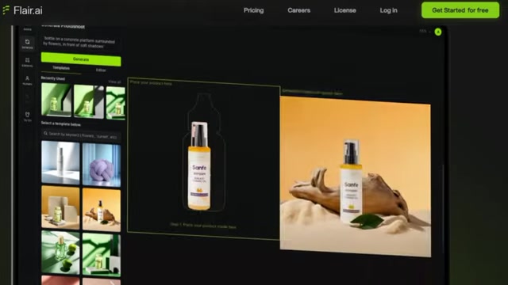The height and width of the screenshot is (285, 508).
Task: Click the Flair.ai logo
Action: point(22,10)
